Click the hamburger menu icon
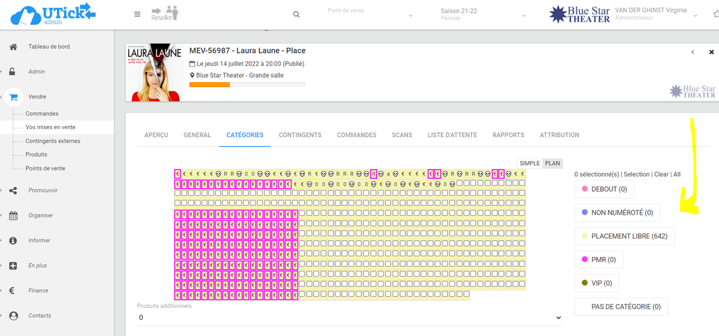Image resolution: width=719 pixels, height=336 pixels. pyautogui.click(x=137, y=14)
